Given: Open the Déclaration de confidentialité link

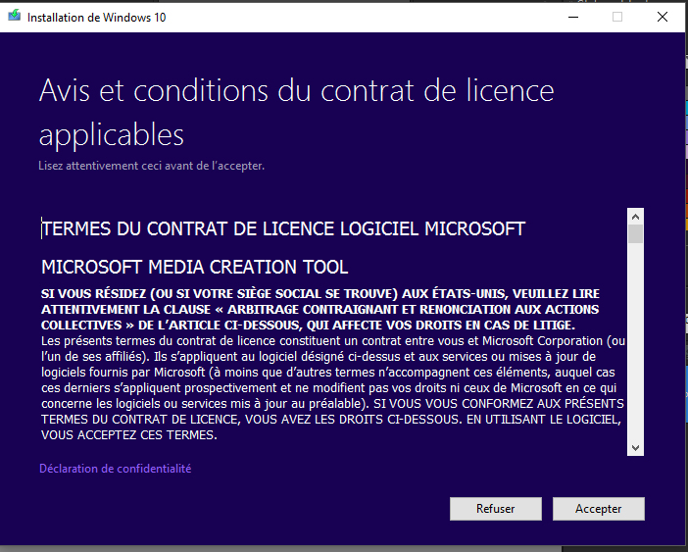Looking at the screenshot, I should pyautogui.click(x=116, y=469).
